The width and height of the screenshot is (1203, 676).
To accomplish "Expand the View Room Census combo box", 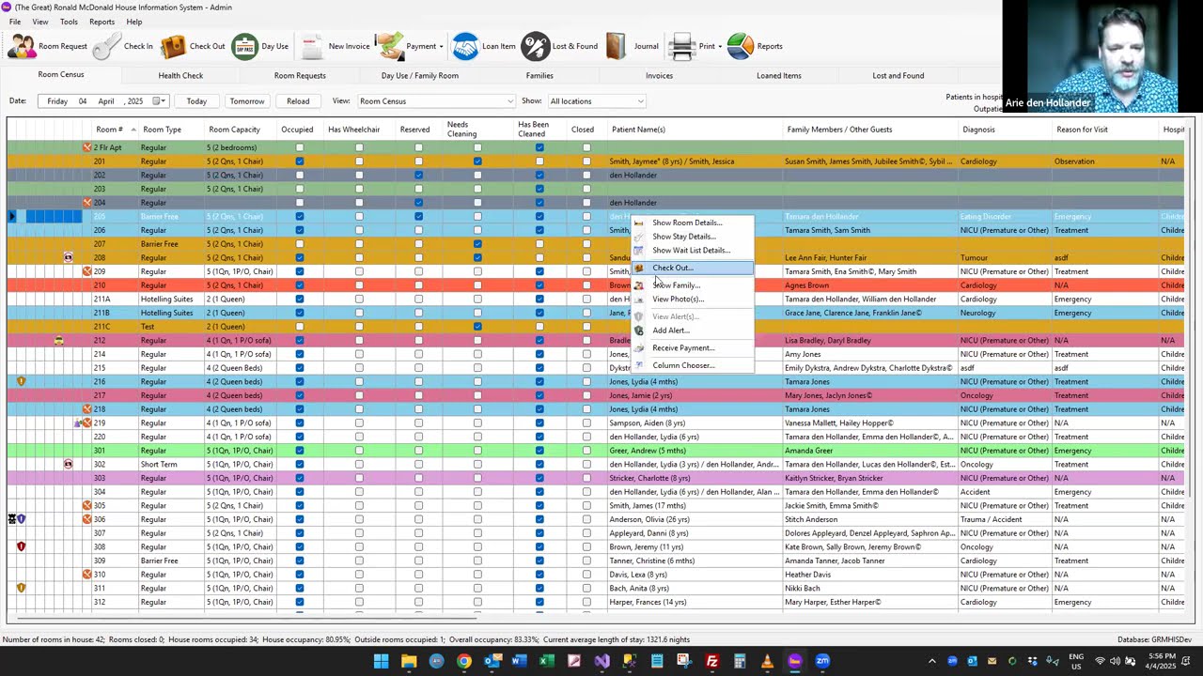I will pos(509,101).
